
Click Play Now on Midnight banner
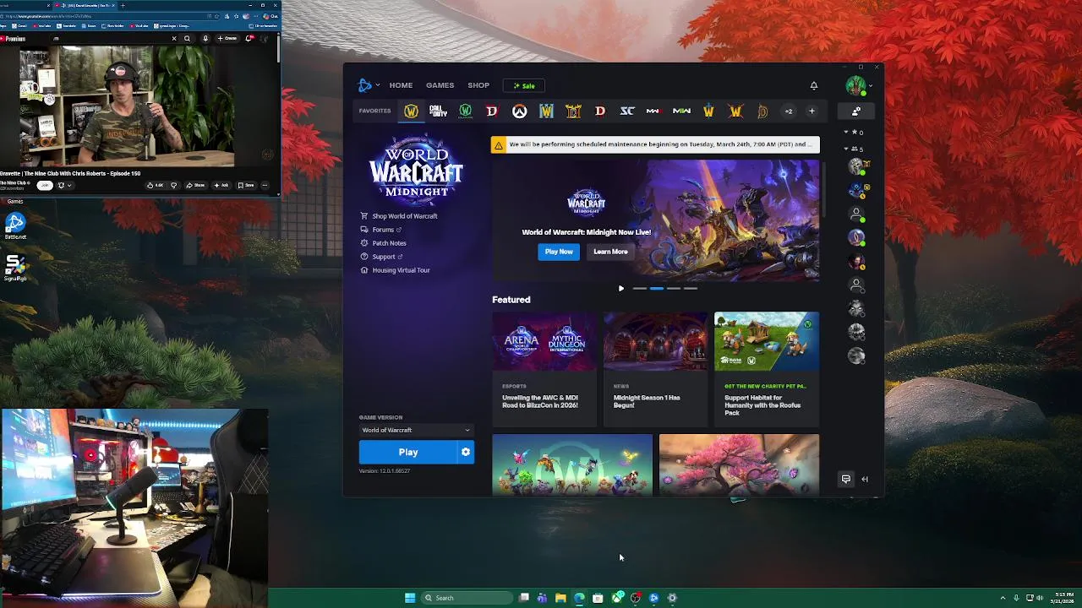point(559,252)
